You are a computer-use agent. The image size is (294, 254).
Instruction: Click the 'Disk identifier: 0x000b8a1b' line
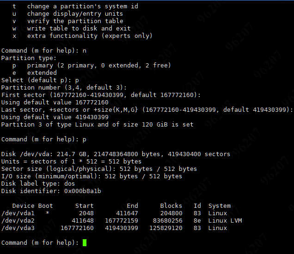pos(51,191)
